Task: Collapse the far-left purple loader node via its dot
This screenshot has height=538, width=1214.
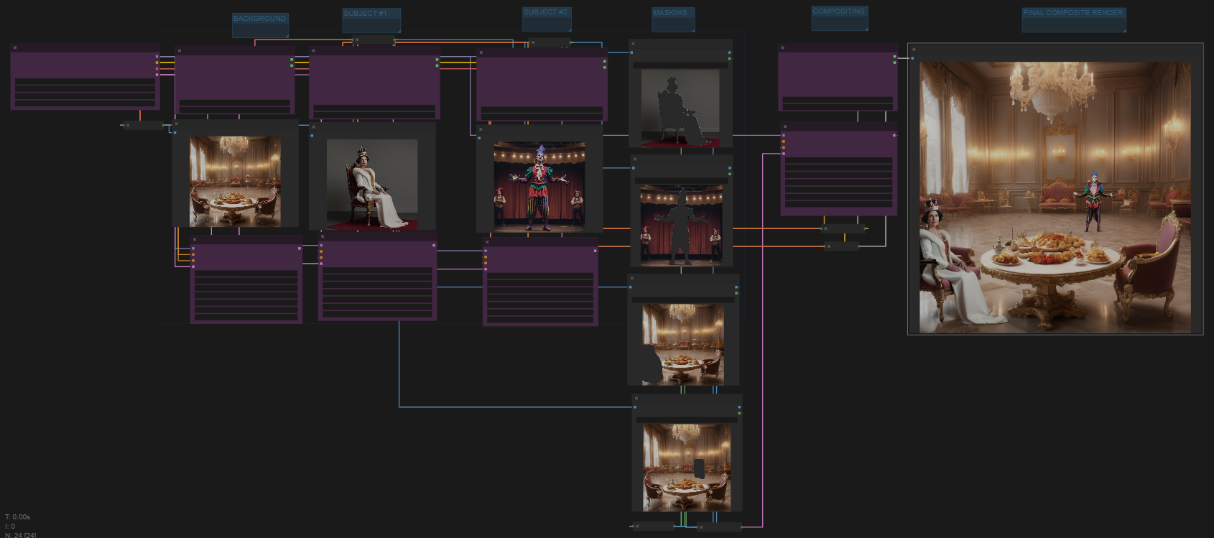Action: 15,48
